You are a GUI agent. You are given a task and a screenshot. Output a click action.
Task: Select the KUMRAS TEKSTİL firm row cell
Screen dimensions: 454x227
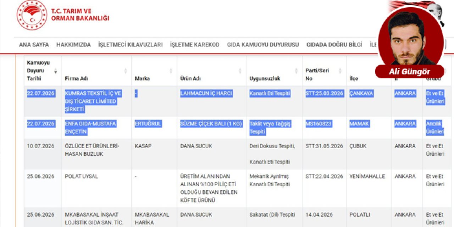coord(96,101)
